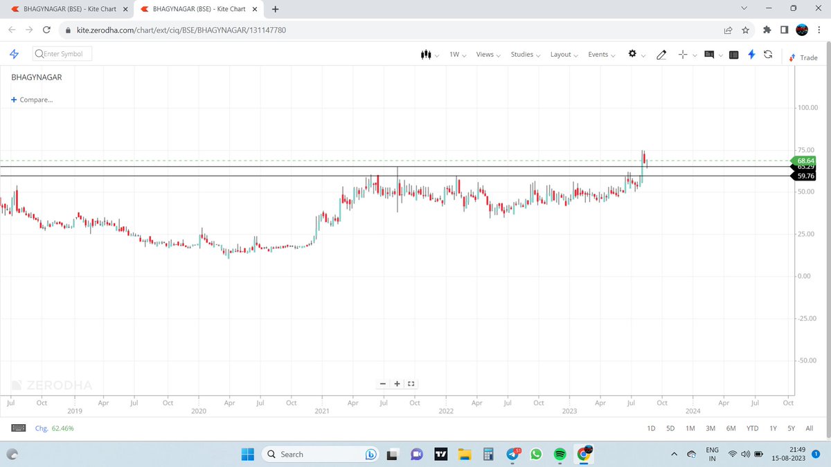Expand the crosshair options arrow
Viewport: 831px width, 467px height.
694,56
